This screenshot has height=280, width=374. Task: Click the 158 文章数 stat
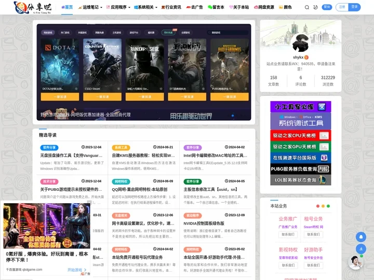pos(273,81)
